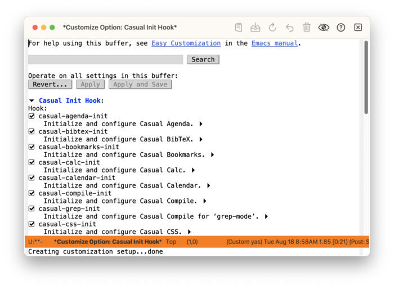The image size is (394, 288).
Task: Uncheck the casual-compile-init checkbox
Action: pos(32,193)
